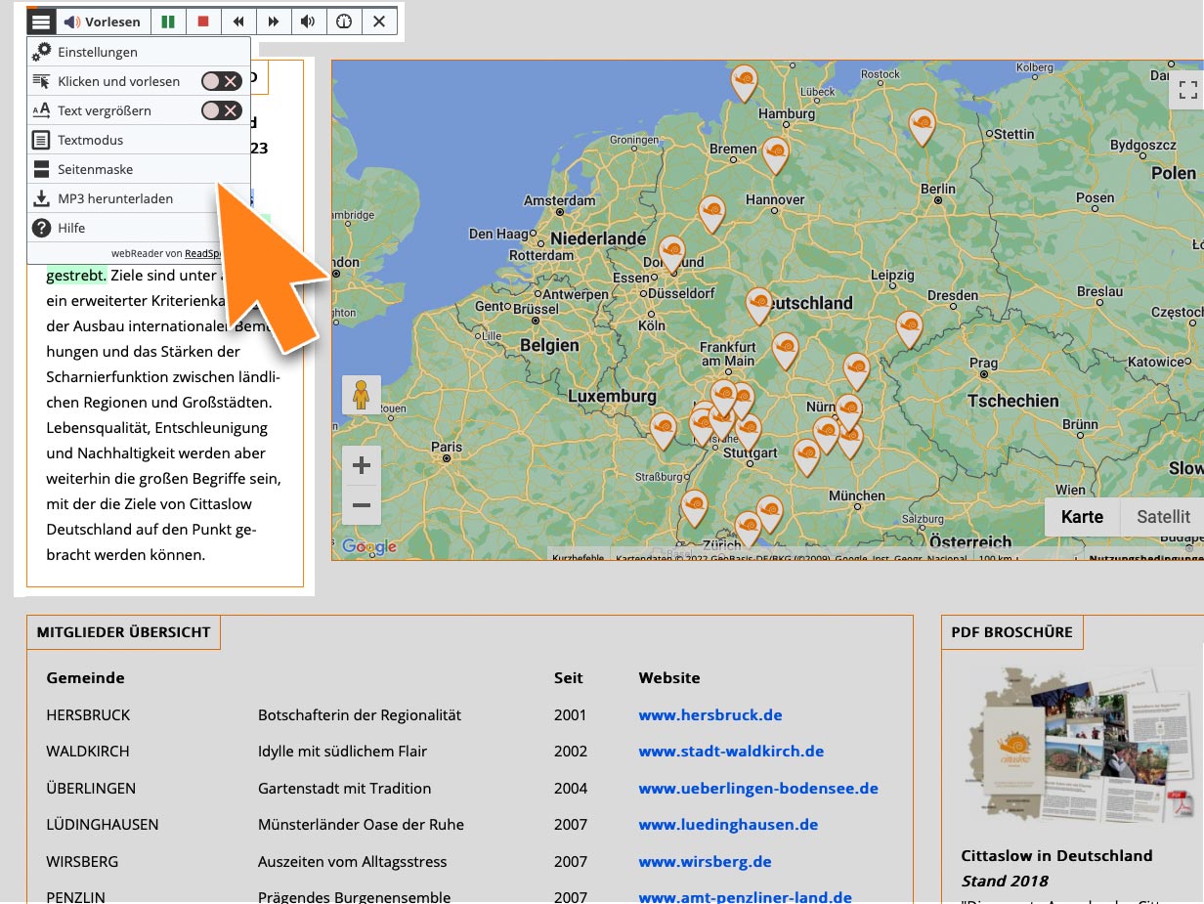Switch the map to Satellit view
The height and width of the screenshot is (904, 1204).
tap(1162, 517)
